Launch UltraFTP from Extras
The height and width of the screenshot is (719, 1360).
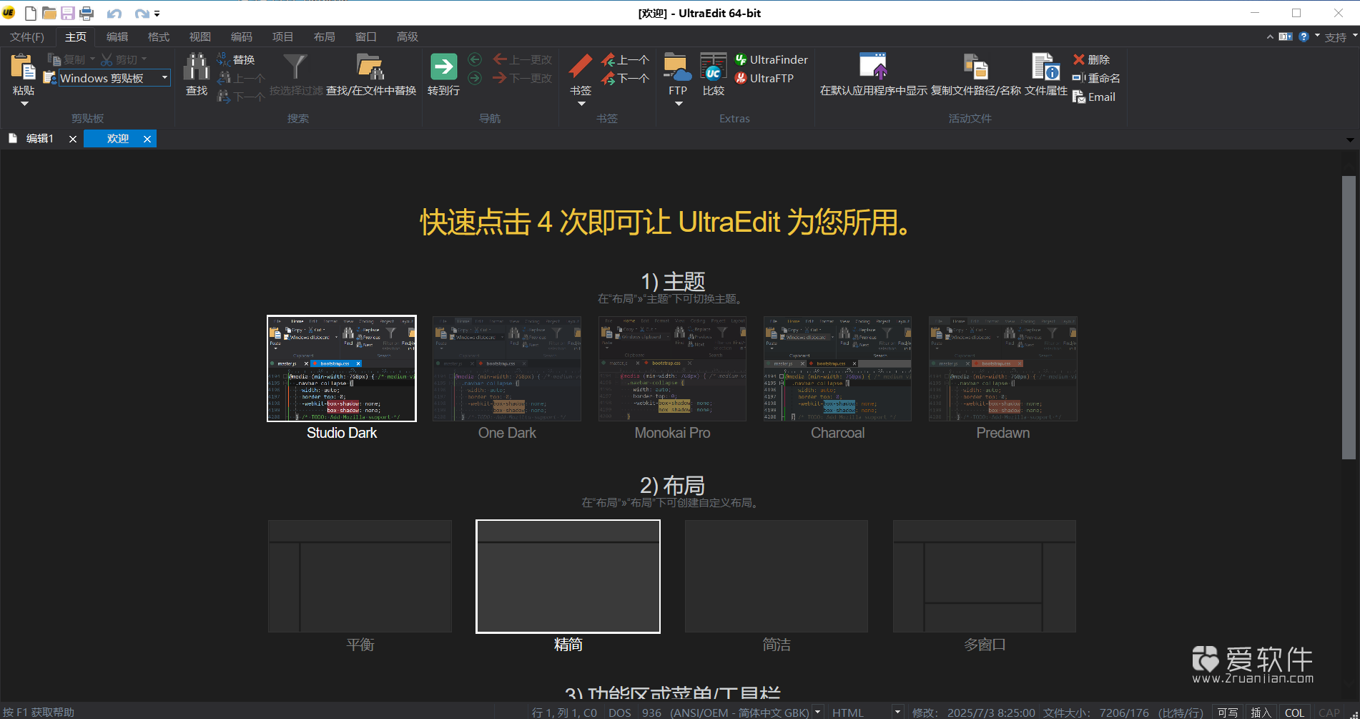pyautogui.click(x=764, y=78)
